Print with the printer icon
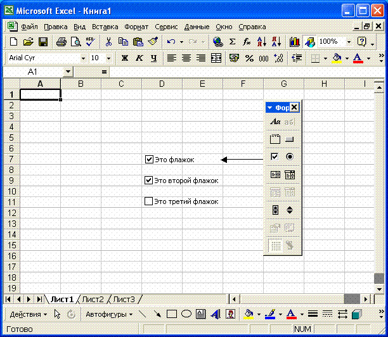This screenshot has width=388, height=337. tap(61, 42)
